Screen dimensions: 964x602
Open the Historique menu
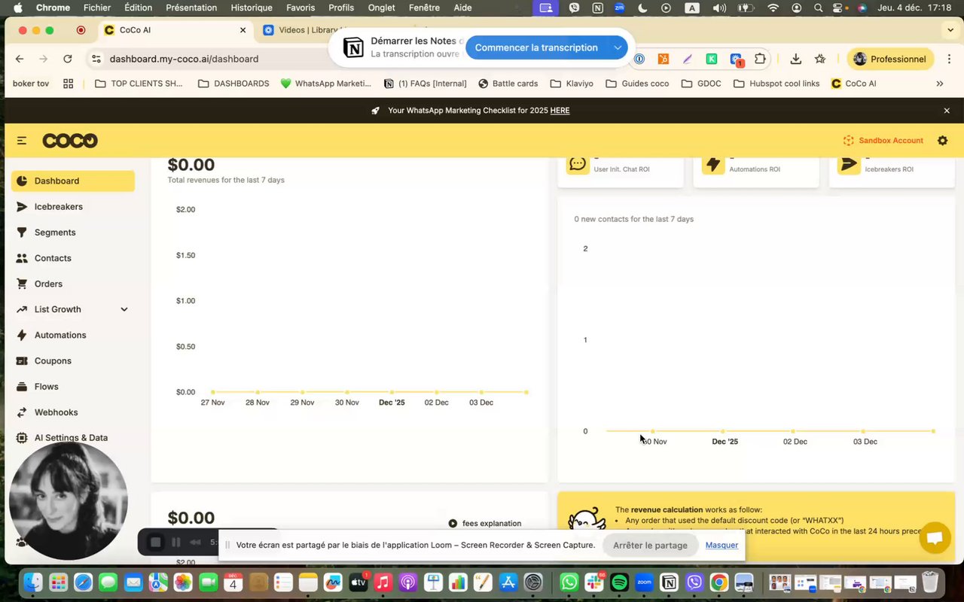[252, 8]
